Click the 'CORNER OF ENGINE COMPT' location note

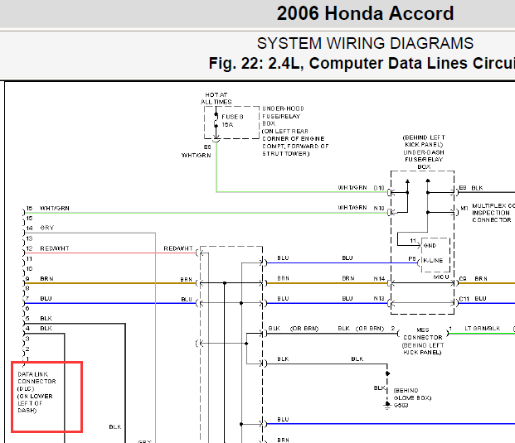coord(295,142)
